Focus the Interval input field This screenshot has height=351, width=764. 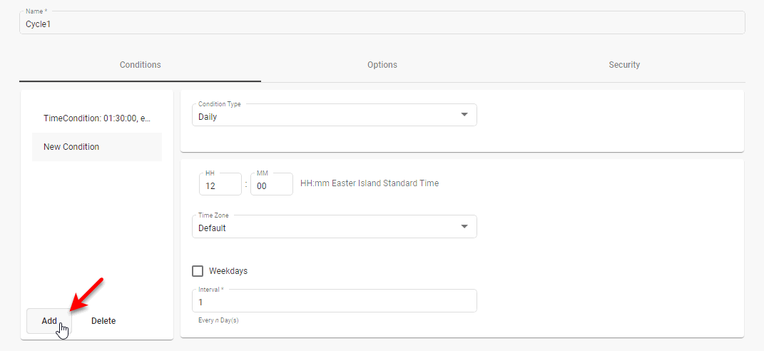[x=334, y=302]
